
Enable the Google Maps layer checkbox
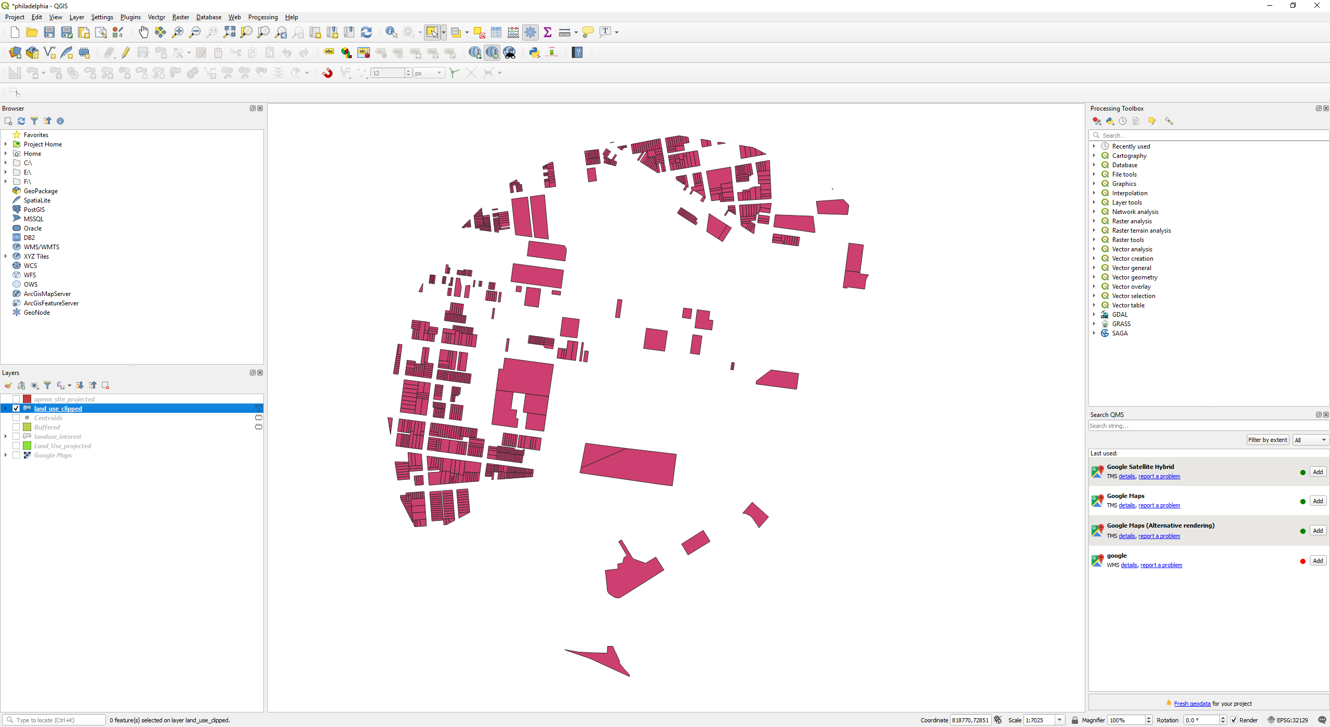16,455
